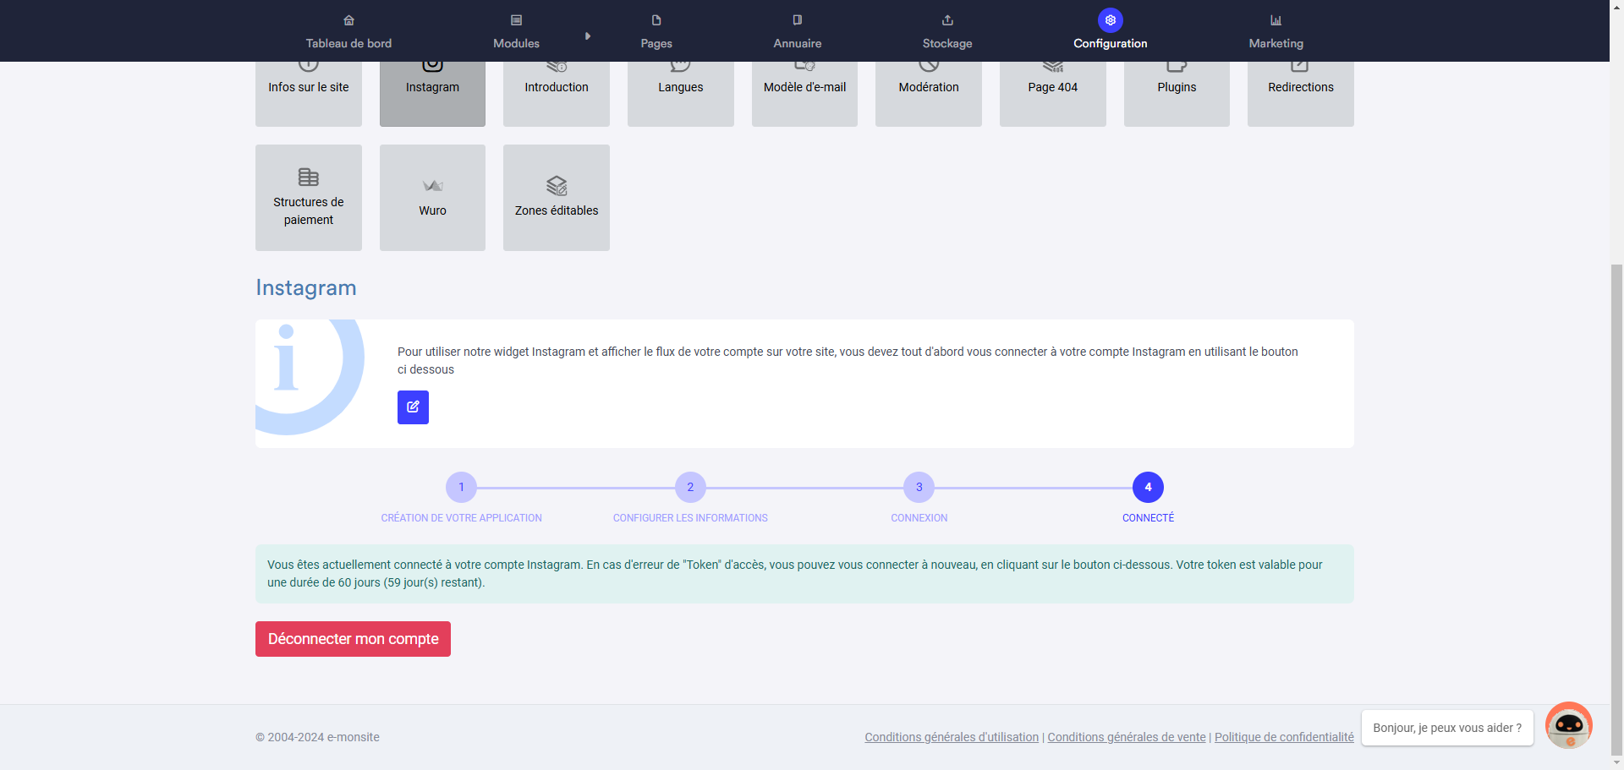
Task: Click Création de votre application label
Action: [x=461, y=518]
